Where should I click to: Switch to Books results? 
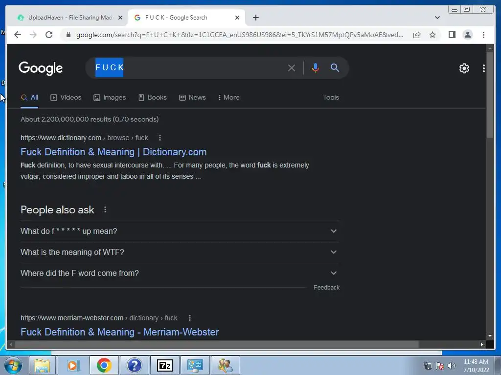point(153,98)
